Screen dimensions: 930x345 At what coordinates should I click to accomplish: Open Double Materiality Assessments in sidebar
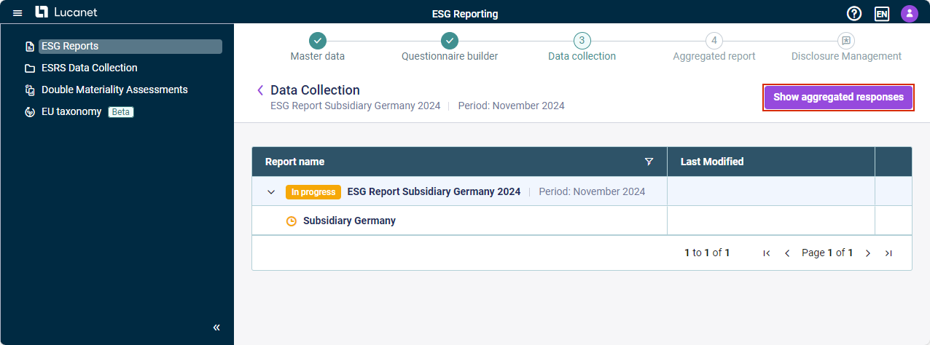coord(114,90)
